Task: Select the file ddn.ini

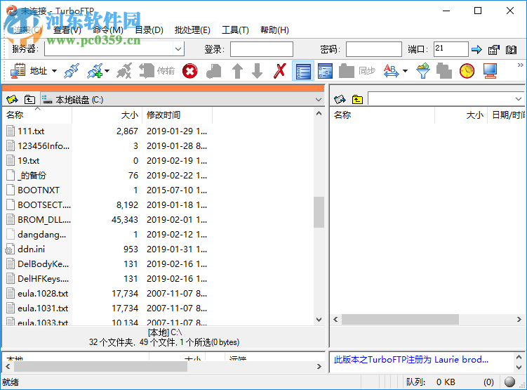Action: click(x=32, y=249)
